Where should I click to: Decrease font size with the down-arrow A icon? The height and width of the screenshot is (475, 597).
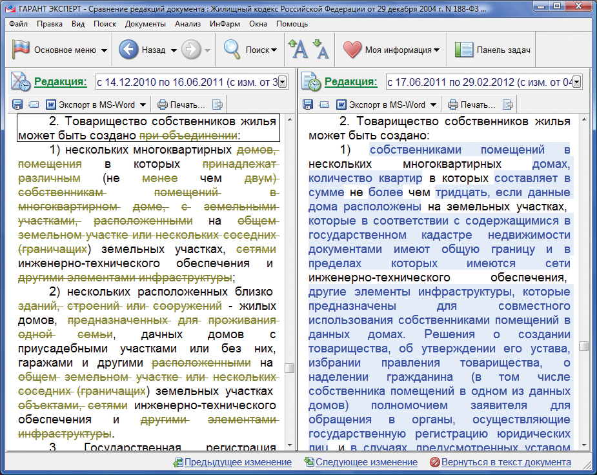pyautogui.click(x=321, y=49)
